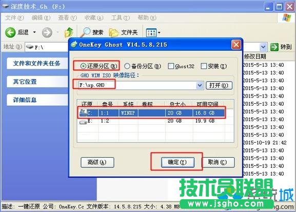Expand 详细信息 panel
The image size is (296, 212).
[37, 100]
